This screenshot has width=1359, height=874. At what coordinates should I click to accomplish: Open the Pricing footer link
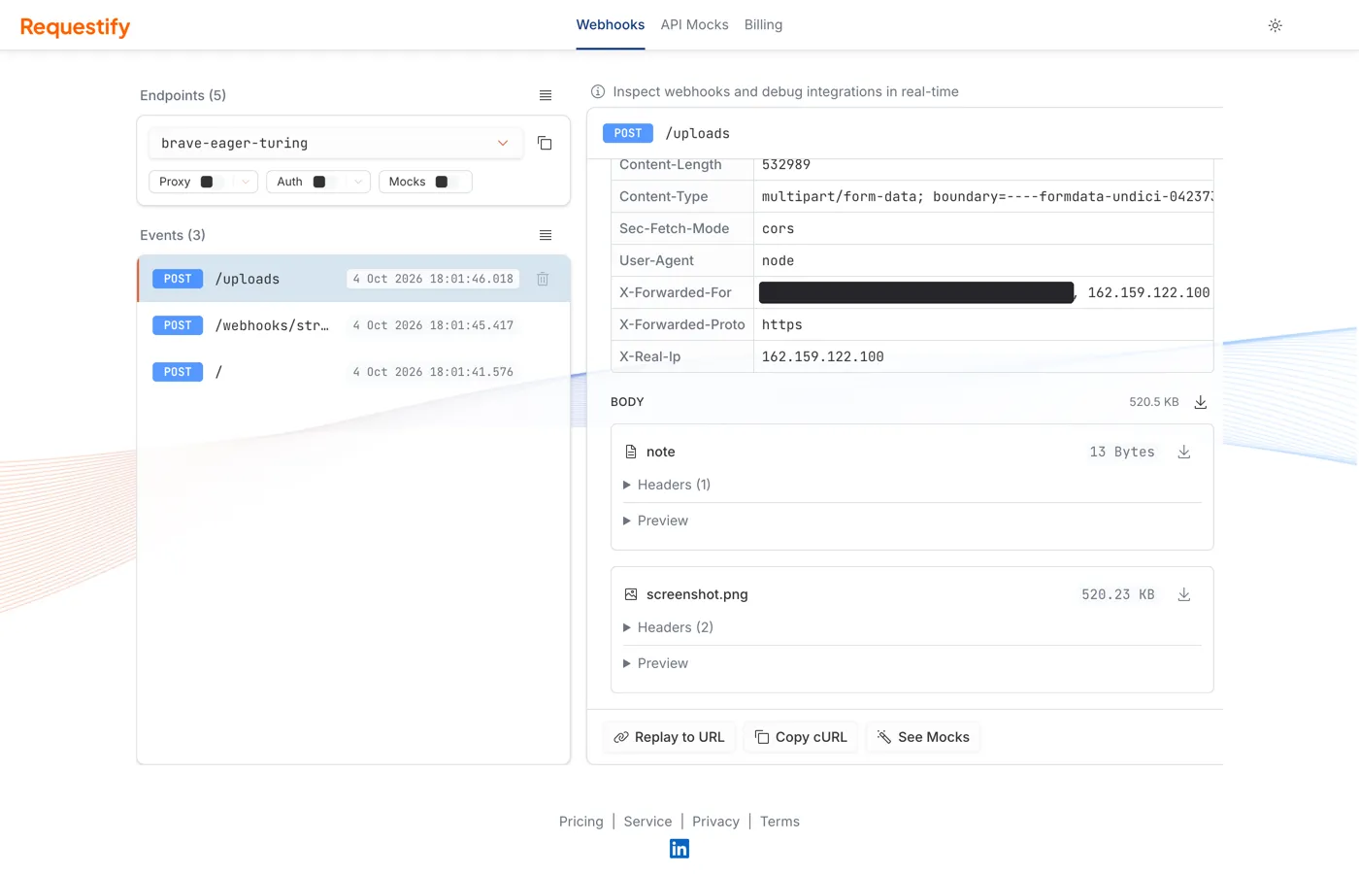tap(580, 822)
